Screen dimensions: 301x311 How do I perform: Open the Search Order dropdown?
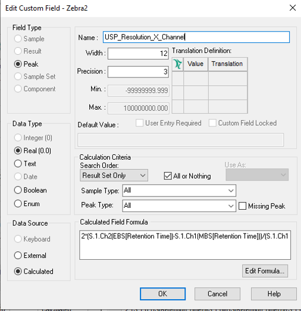114,175
